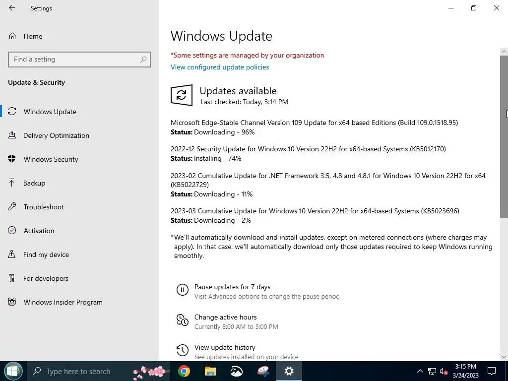Viewport: 508px width, 381px height.
Task: Click the scrollbar up arrow
Action: click(504, 52)
